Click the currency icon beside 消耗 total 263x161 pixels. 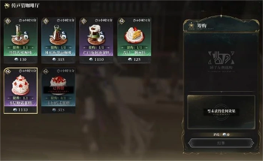pos(224,134)
